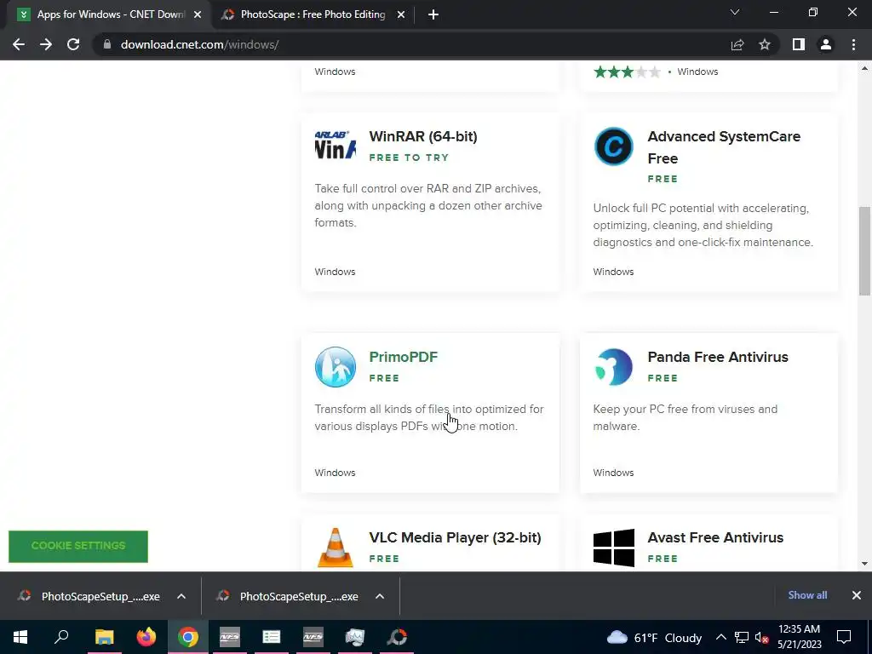Screen dimensions: 872x654
Task: Open the Windows Start menu
Action: [x=20, y=637]
